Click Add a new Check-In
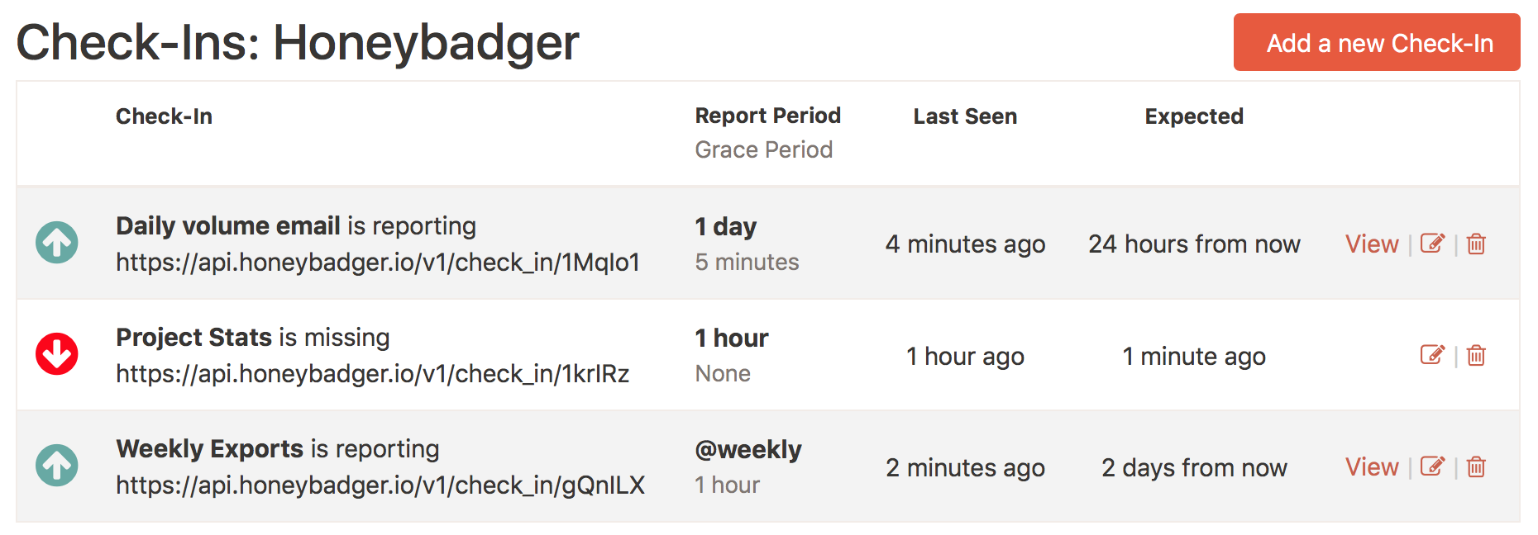This screenshot has height=535, width=1538. coord(1376,43)
